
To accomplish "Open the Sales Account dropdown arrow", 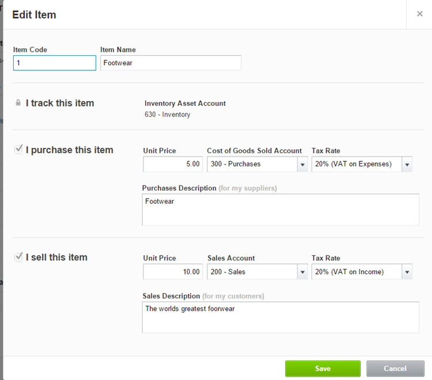I will [x=302, y=272].
